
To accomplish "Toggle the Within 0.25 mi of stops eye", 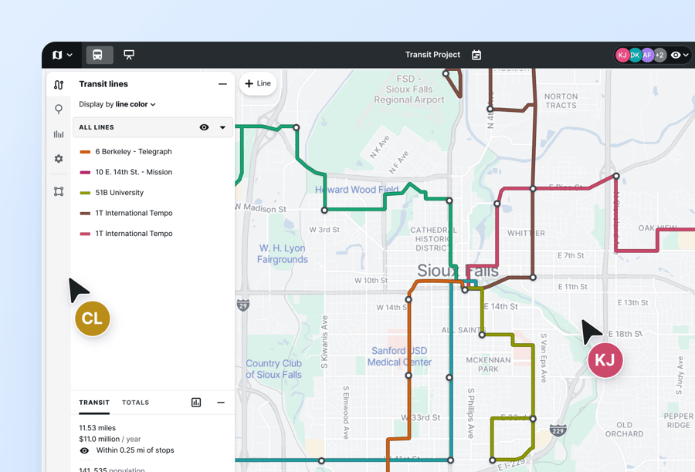I will [x=84, y=450].
